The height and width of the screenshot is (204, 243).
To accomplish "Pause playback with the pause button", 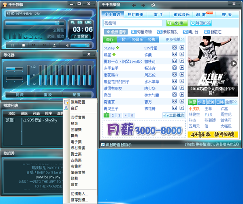I will pos(12,45).
